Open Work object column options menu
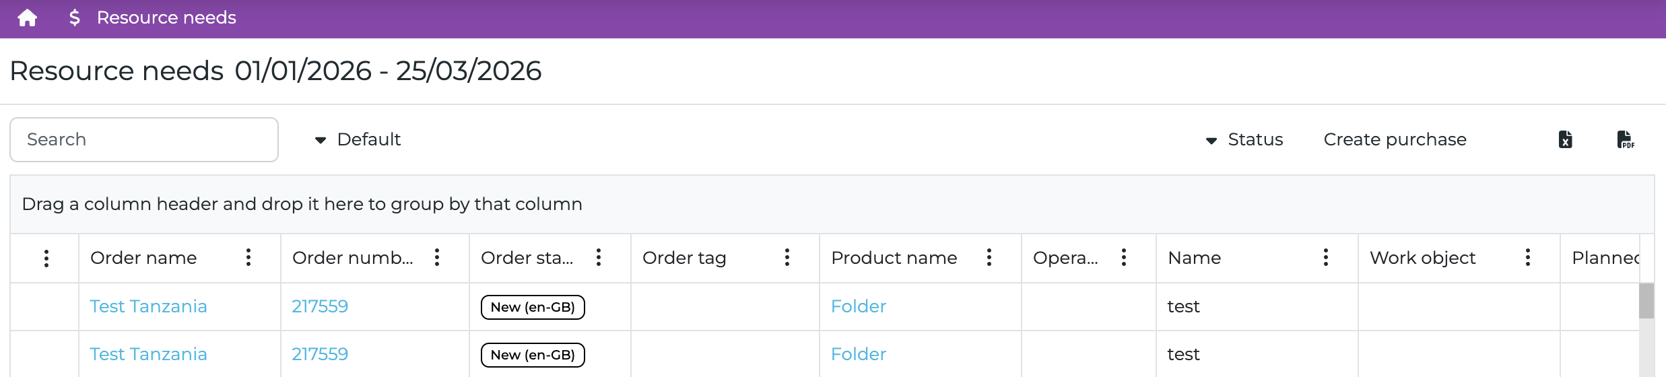The height and width of the screenshot is (377, 1666). click(1528, 257)
